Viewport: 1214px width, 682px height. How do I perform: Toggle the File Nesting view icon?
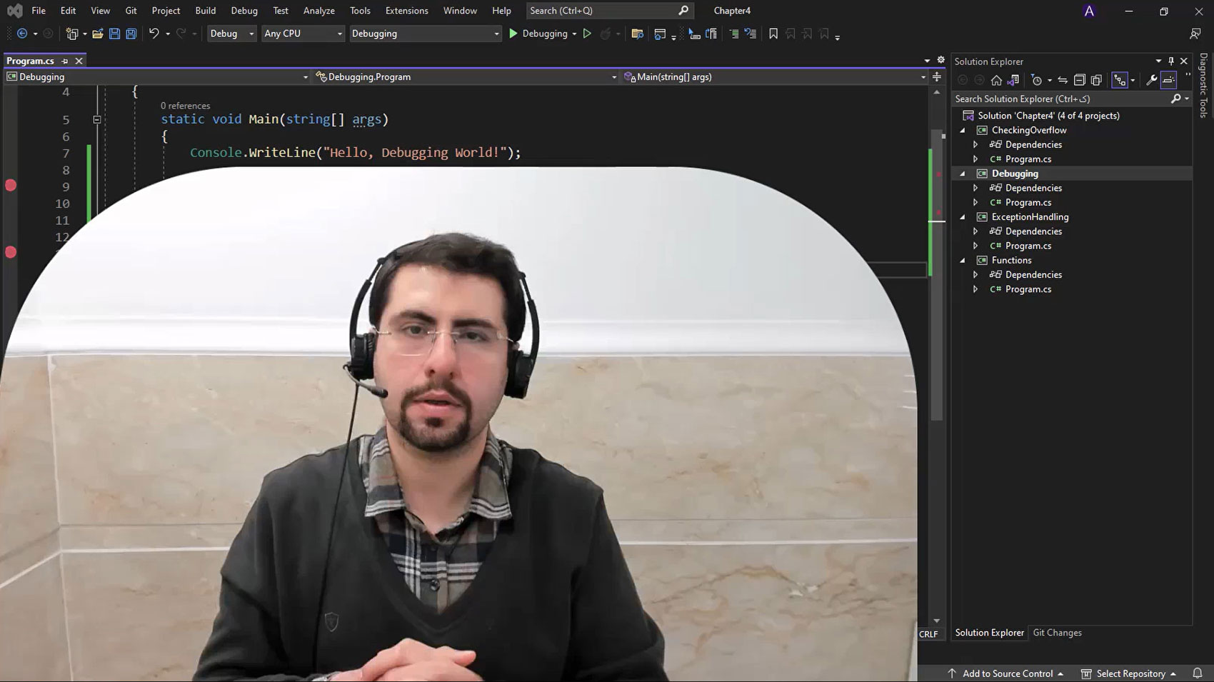click(x=1120, y=80)
